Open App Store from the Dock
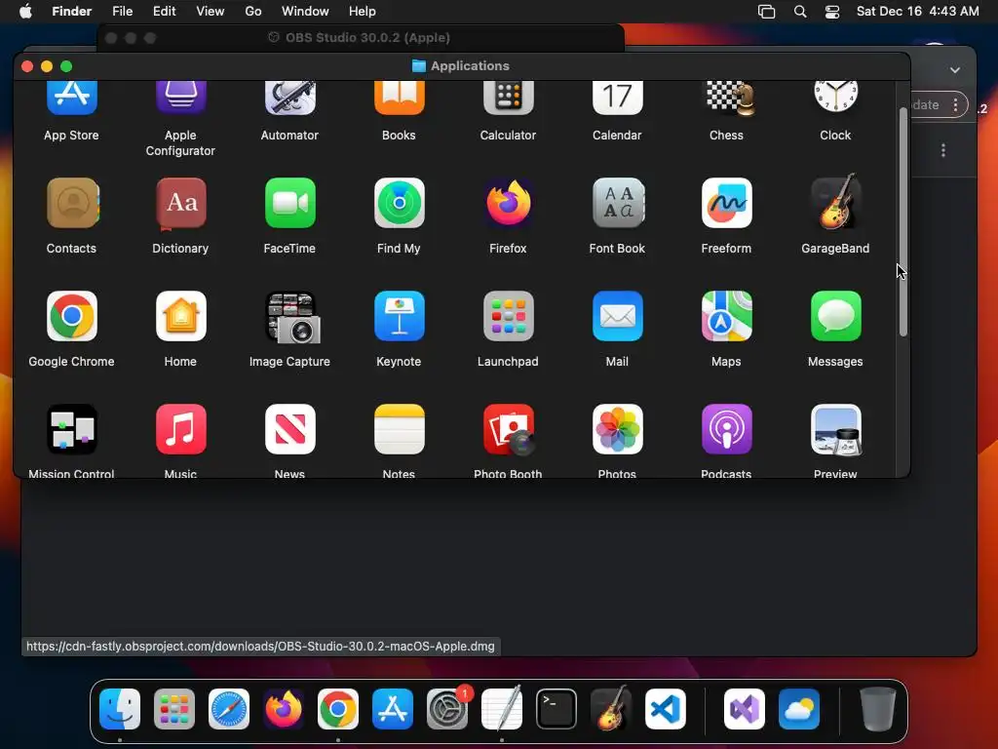998x749 pixels. pos(392,708)
